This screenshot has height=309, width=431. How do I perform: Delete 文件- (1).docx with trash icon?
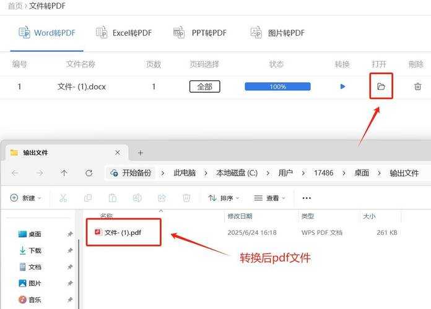[x=417, y=87]
